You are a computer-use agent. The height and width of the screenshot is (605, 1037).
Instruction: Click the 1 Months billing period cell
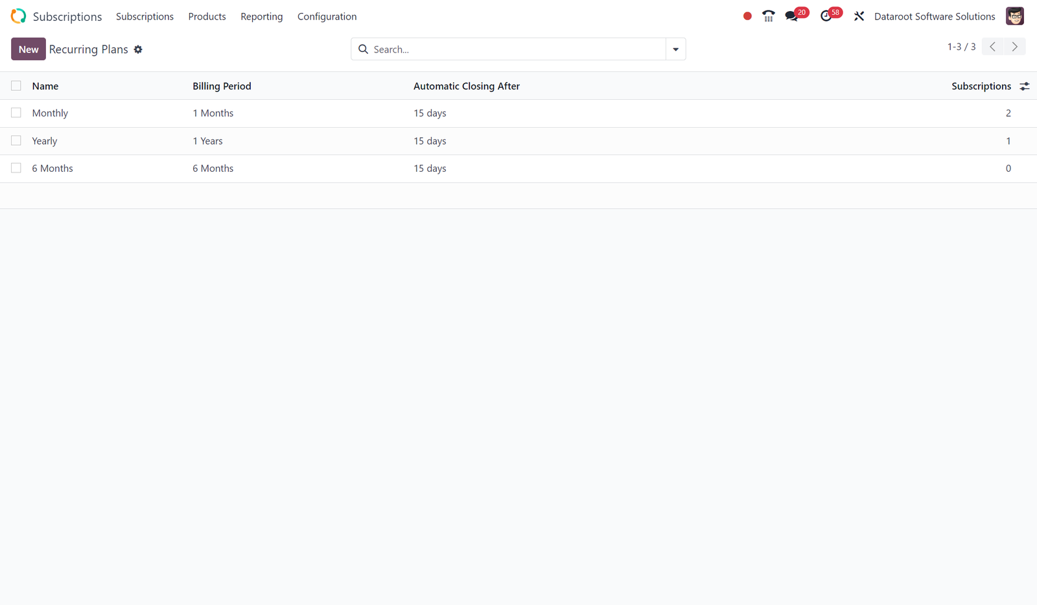point(213,113)
